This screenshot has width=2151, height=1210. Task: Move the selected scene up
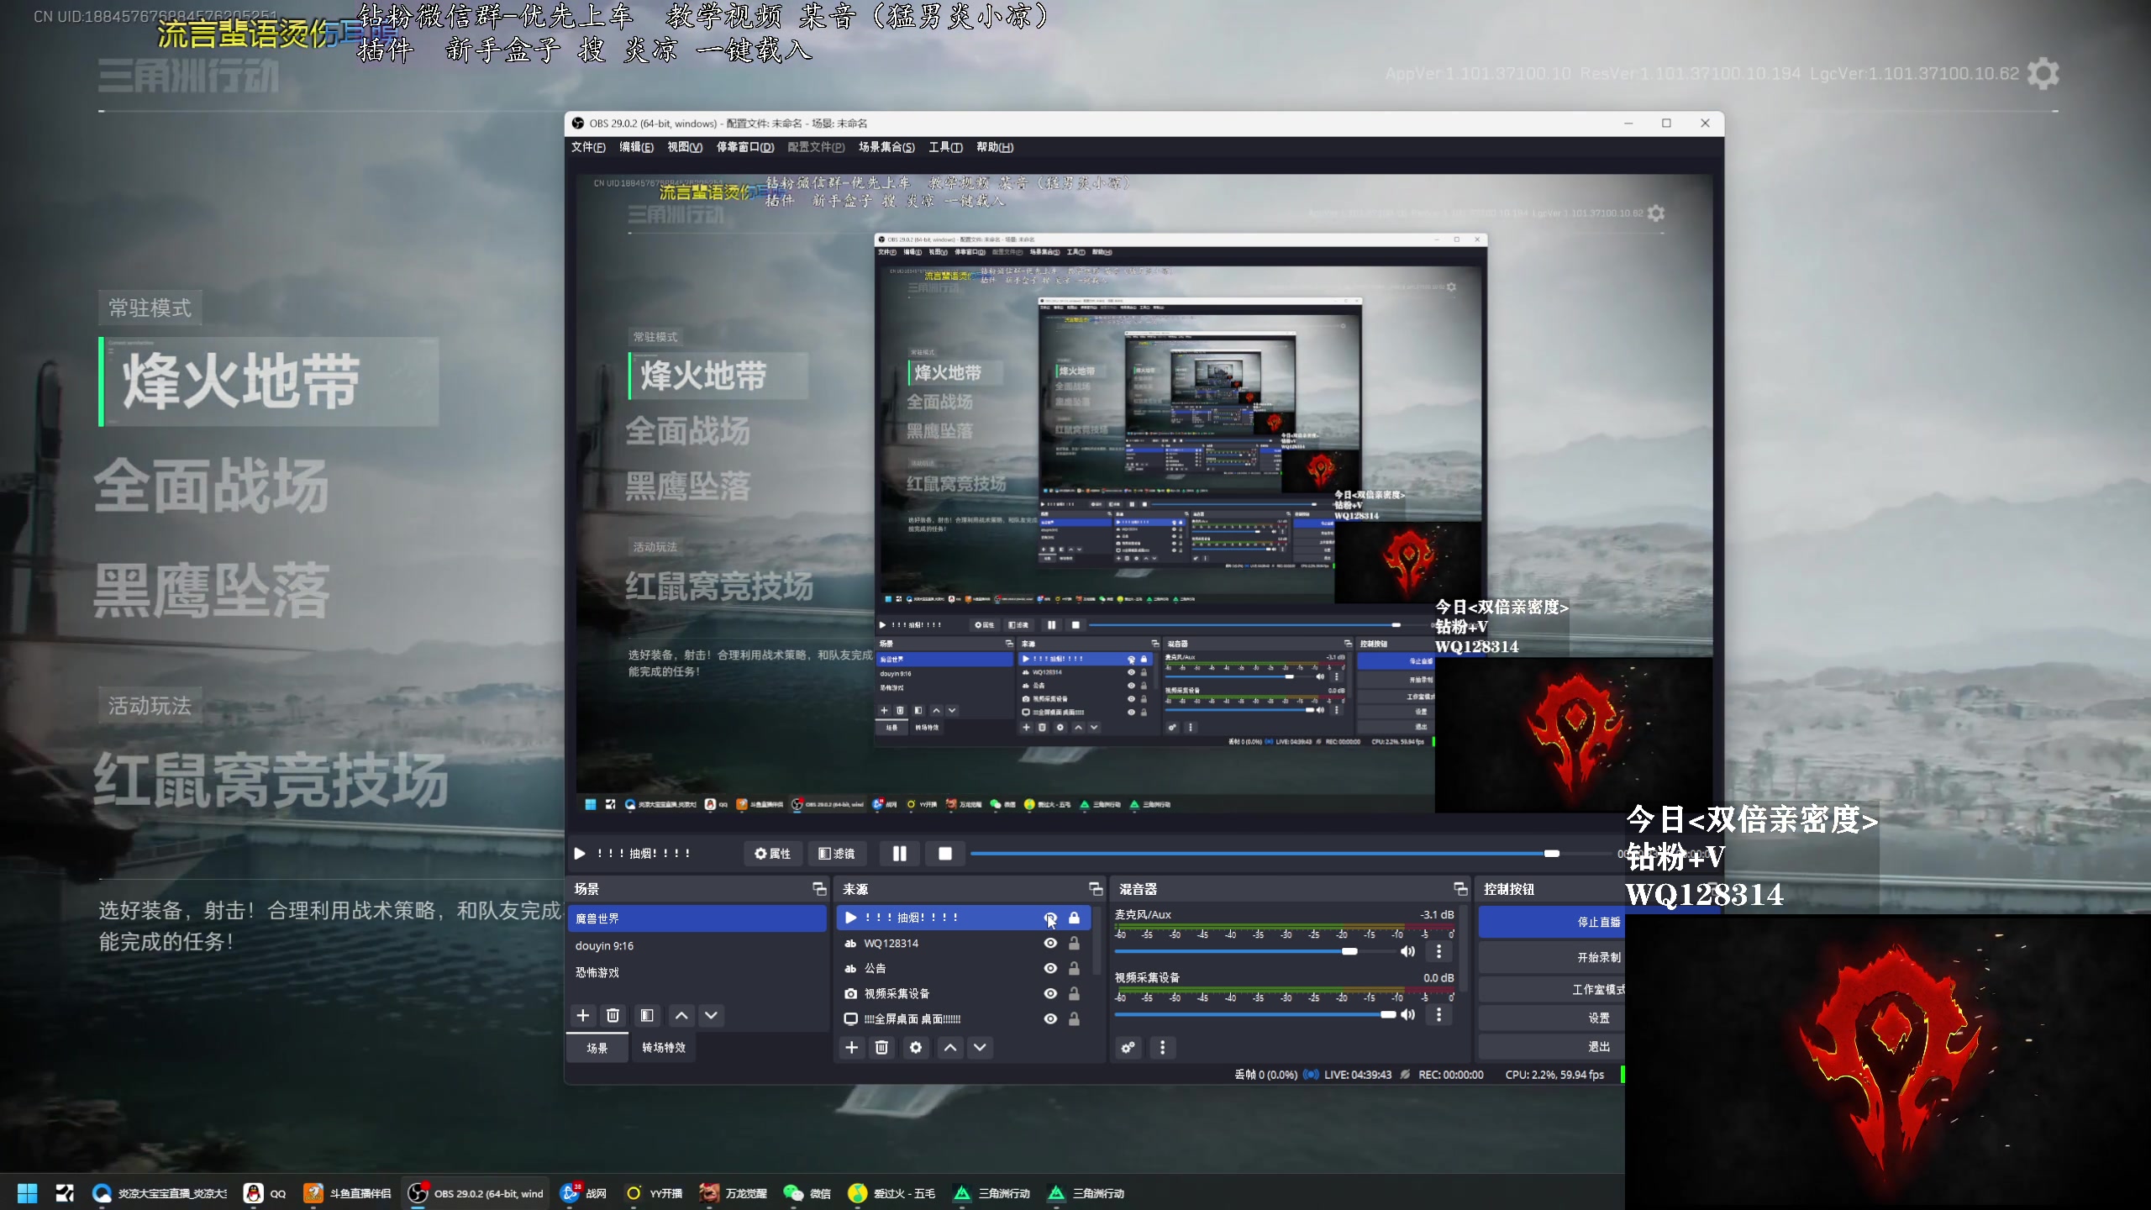681,1015
